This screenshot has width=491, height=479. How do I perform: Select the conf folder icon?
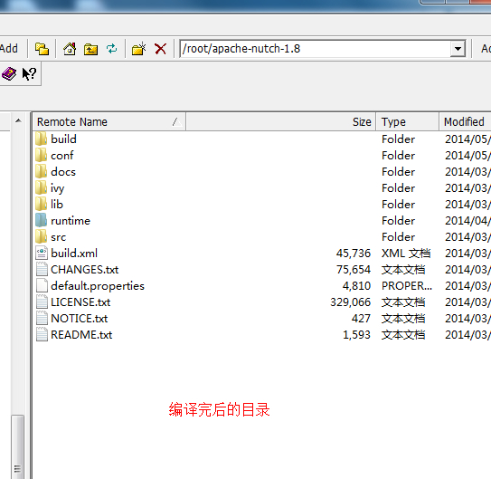click(x=41, y=155)
